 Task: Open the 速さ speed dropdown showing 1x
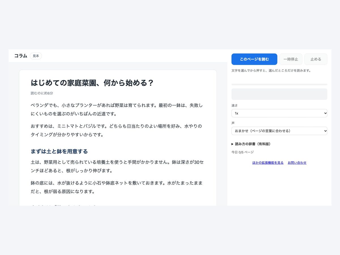279,113
